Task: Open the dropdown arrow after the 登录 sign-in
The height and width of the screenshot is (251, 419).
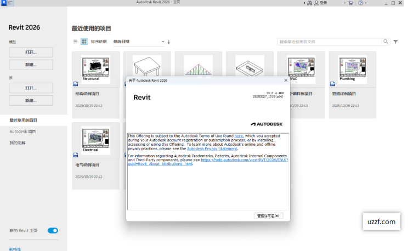Action: tap(345, 3)
